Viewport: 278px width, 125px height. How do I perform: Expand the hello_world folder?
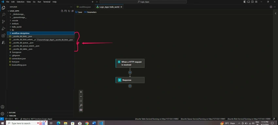pyautogui.click(x=41, y=27)
